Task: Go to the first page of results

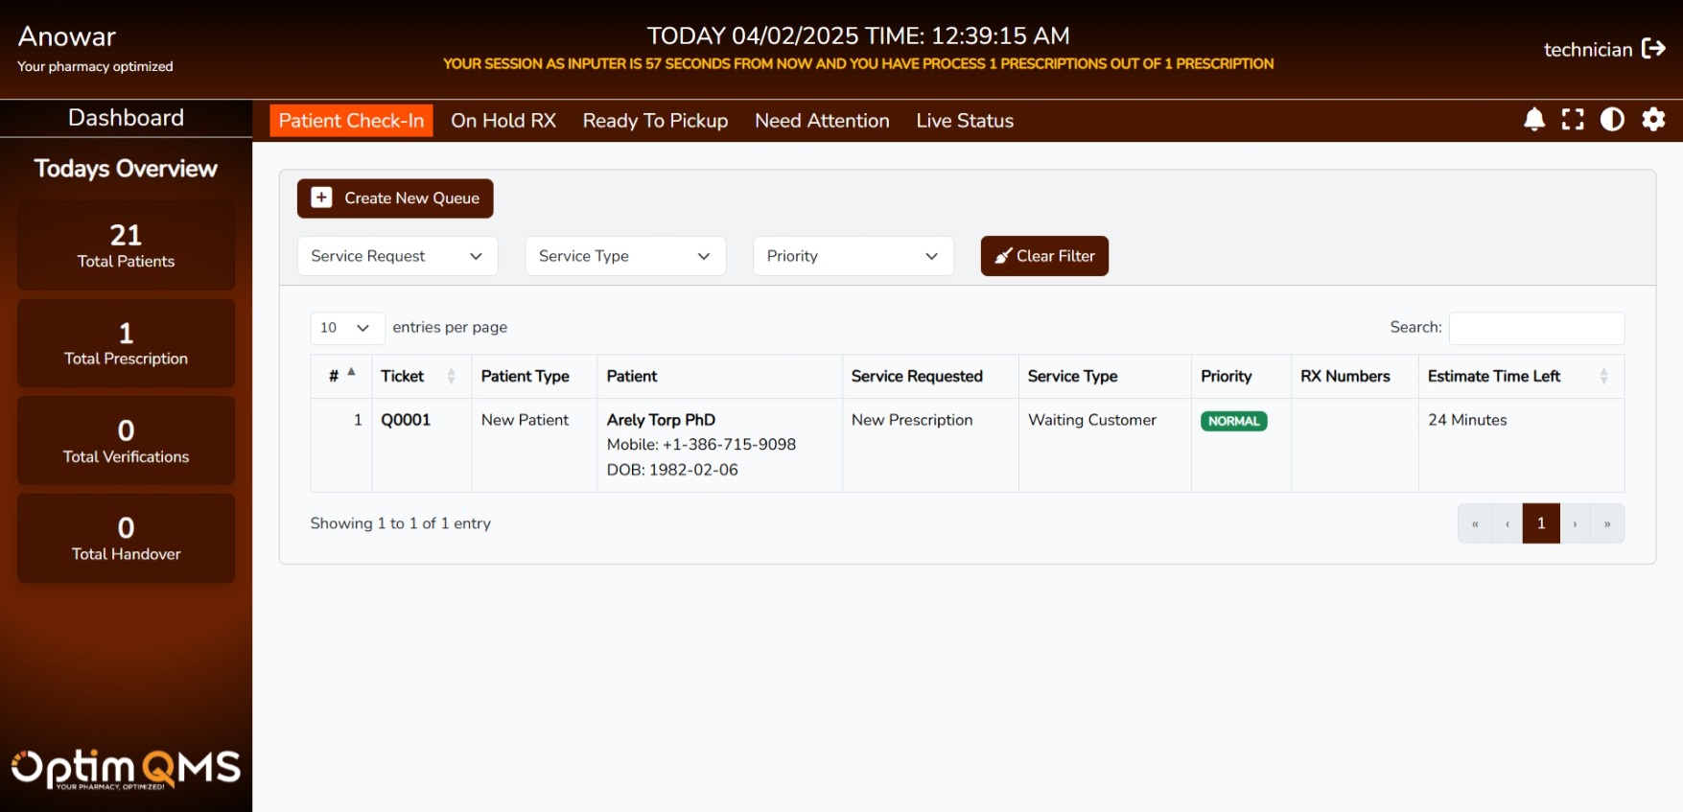Action: point(1475,523)
